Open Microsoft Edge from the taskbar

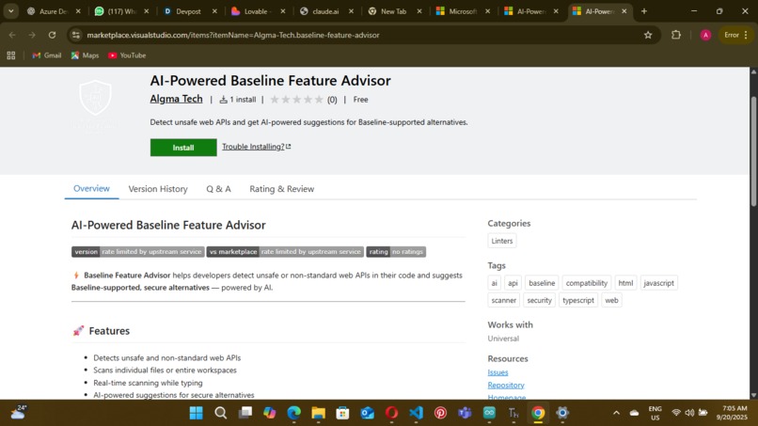[294, 413]
